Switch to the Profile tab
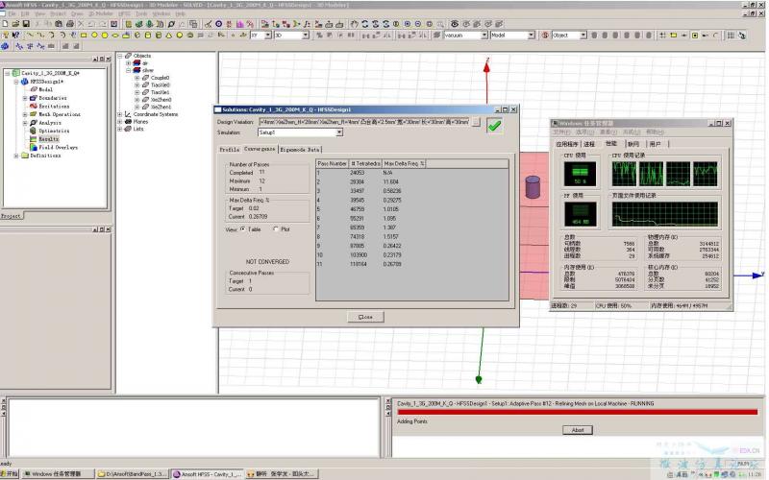 tap(229, 150)
